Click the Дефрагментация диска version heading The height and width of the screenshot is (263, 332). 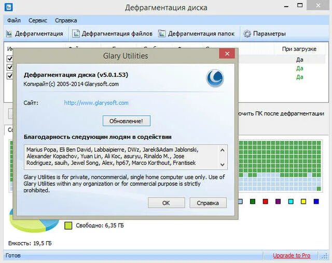click(x=76, y=75)
